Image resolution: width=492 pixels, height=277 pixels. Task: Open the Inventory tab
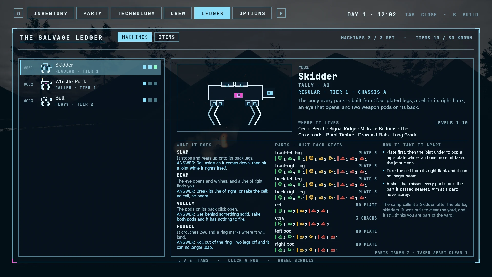[50, 13]
